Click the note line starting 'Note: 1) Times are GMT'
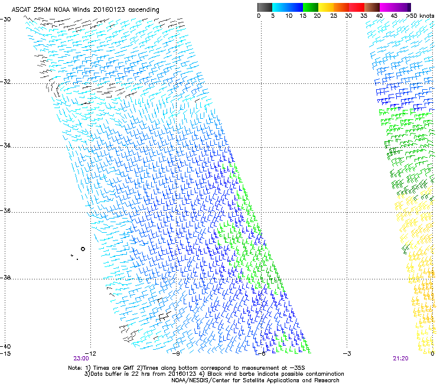 coord(187,368)
